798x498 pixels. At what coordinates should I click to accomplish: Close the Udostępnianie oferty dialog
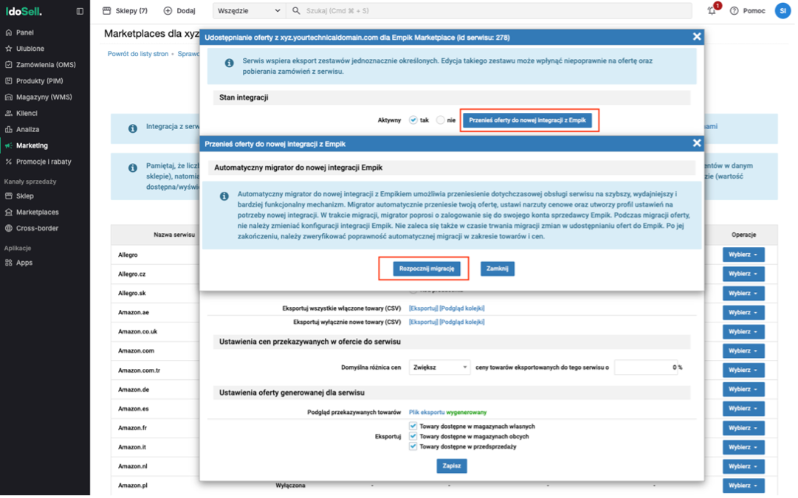point(697,37)
